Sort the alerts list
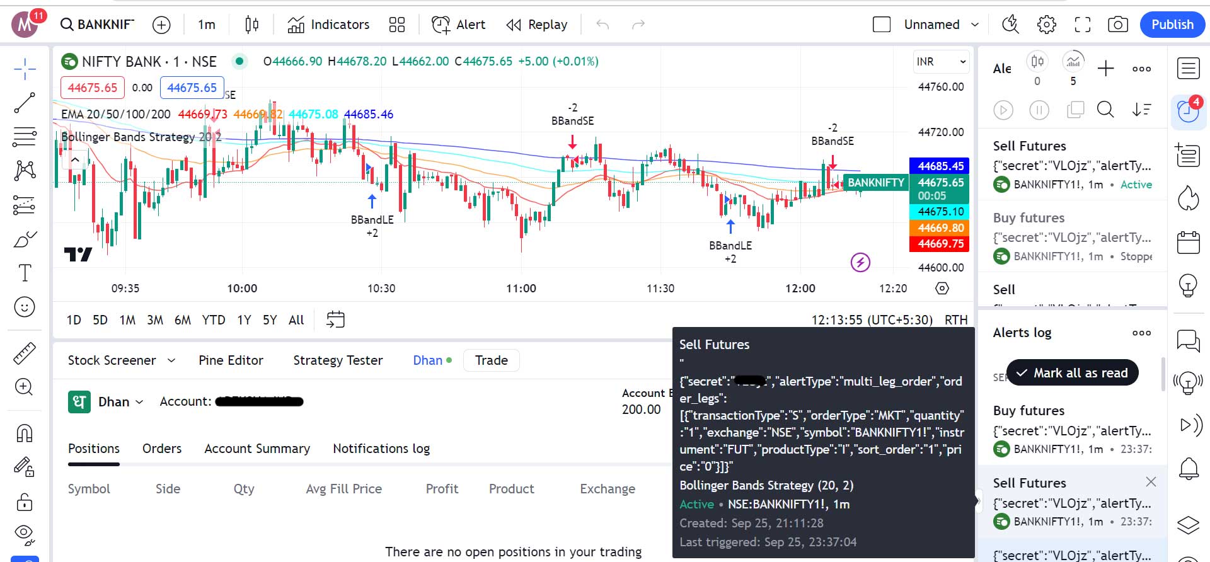The height and width of the screenshot is (562, 1210). tap(1141, 110)
